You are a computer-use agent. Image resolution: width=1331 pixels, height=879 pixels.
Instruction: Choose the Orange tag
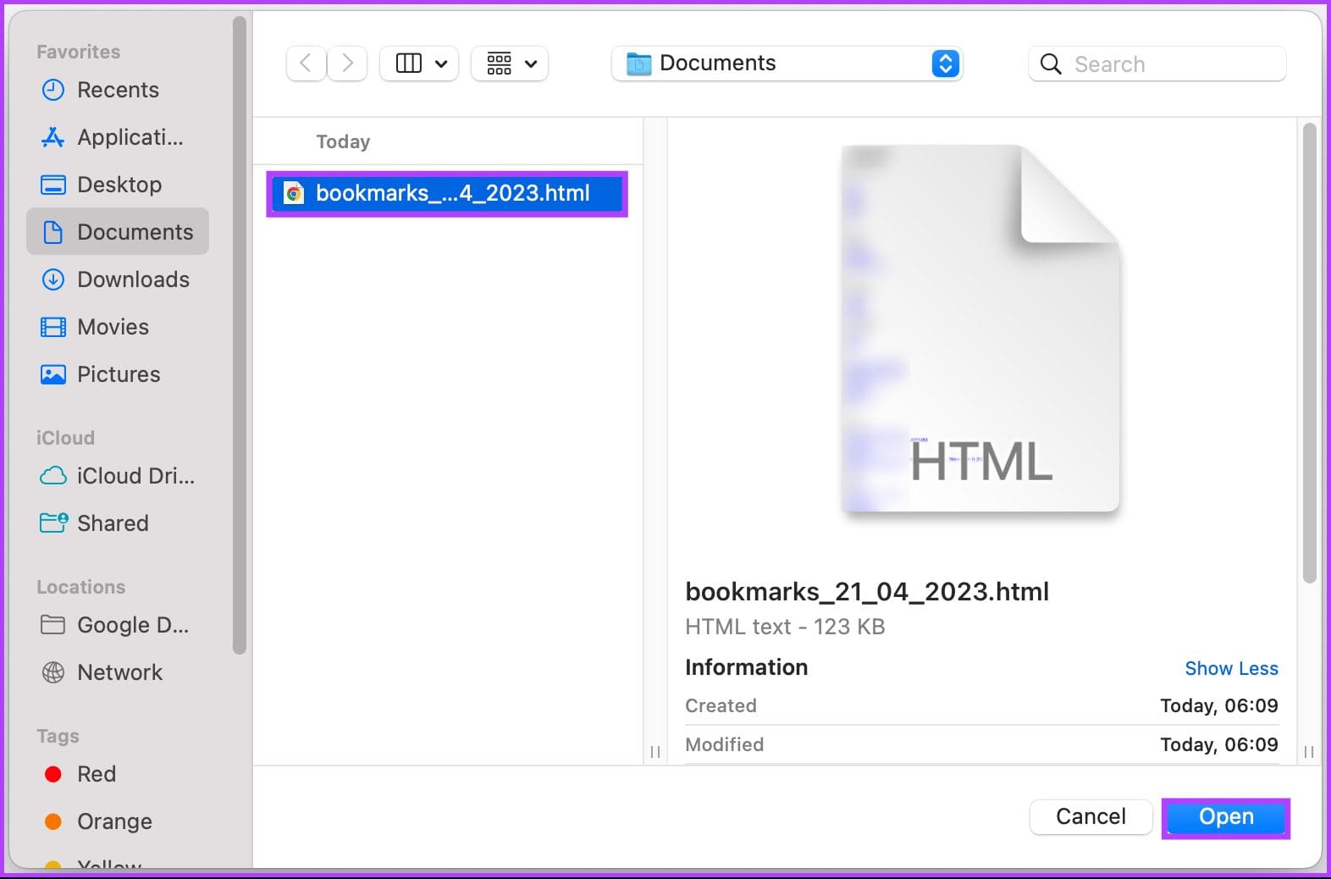click(118, 821)
